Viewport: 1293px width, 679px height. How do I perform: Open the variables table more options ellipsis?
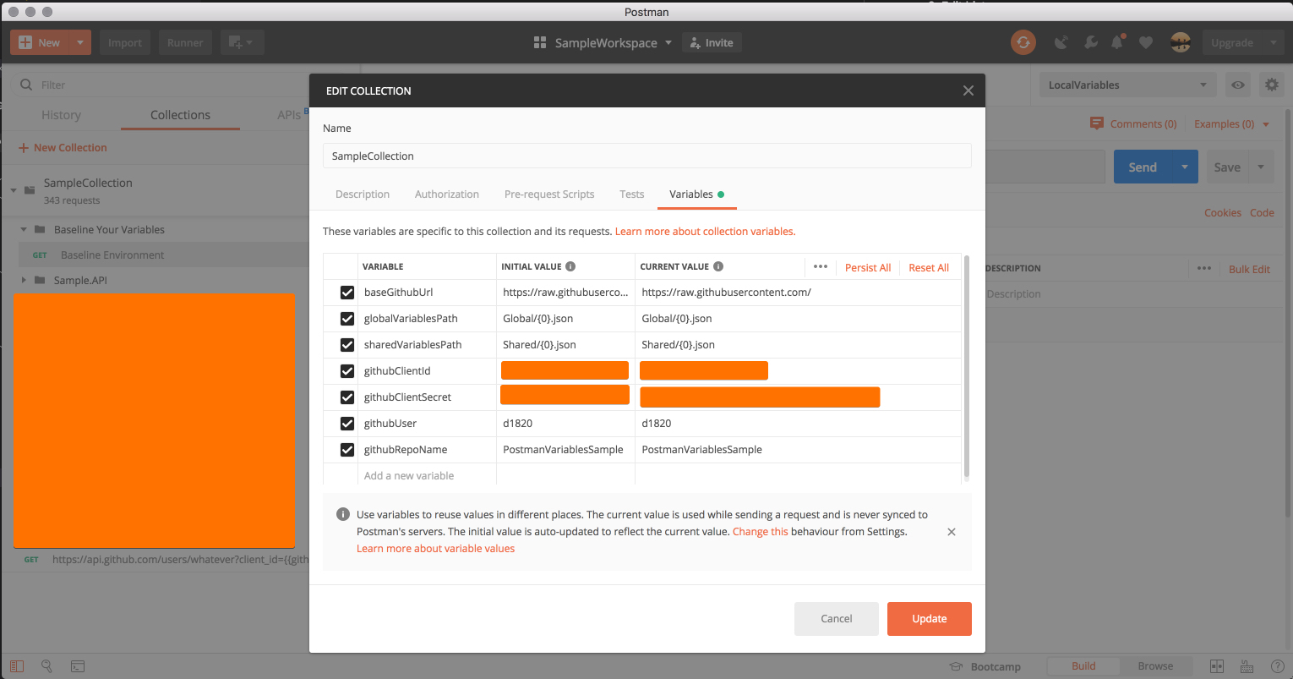click(820, 266)
